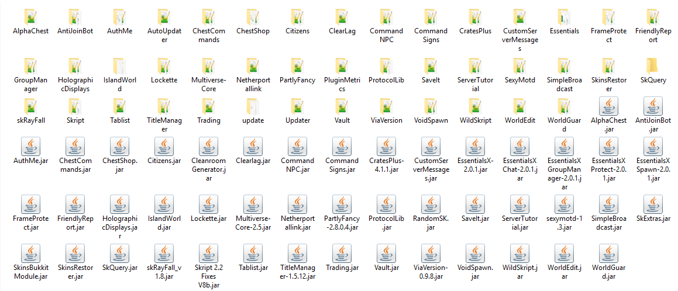Click the 'CustomServerMessages' folder name text

point(520,40)
